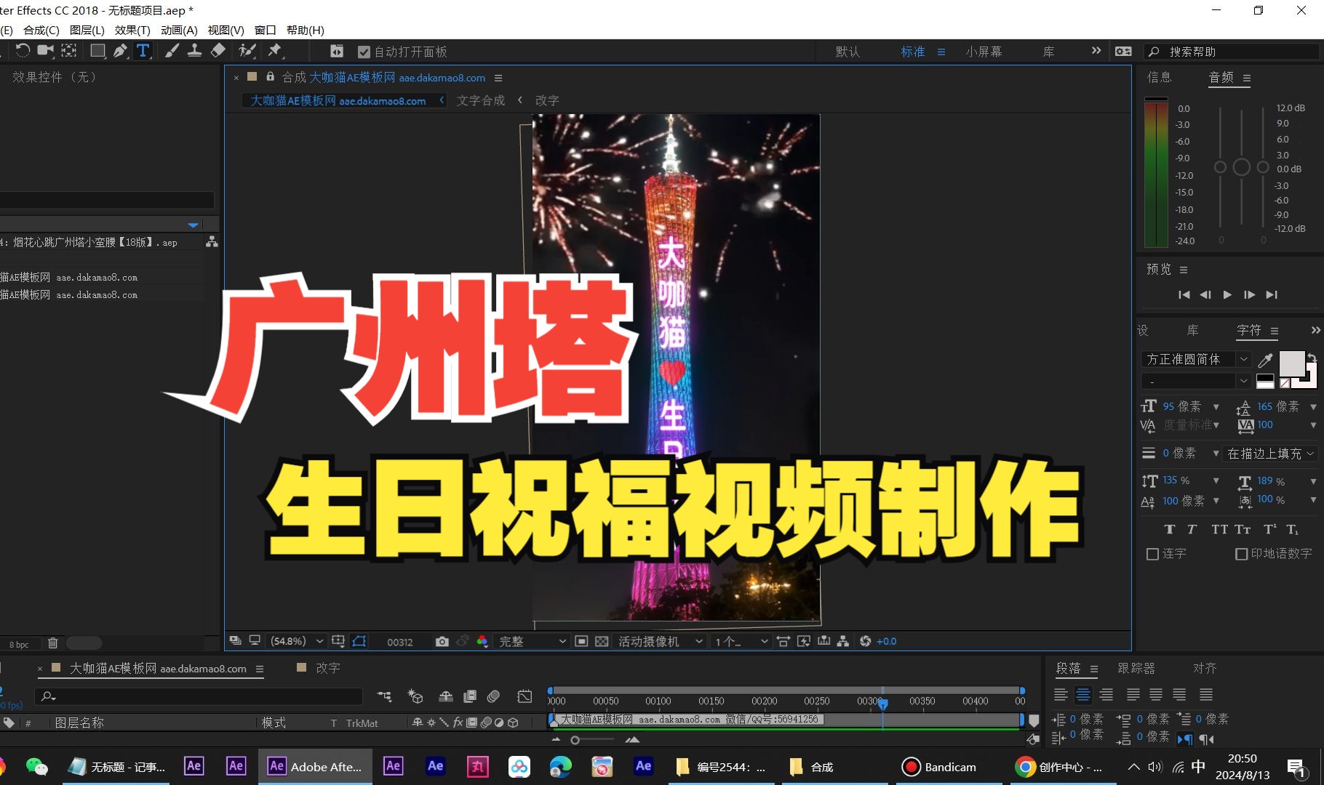
Task: Select the Rotation tool in the toolbar
Action: 23,50
